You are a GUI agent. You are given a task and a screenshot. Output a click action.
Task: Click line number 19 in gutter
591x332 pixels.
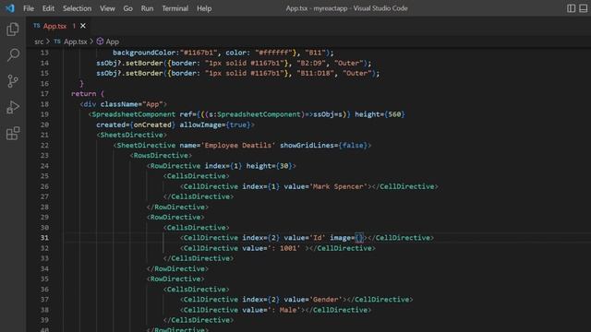44,114
